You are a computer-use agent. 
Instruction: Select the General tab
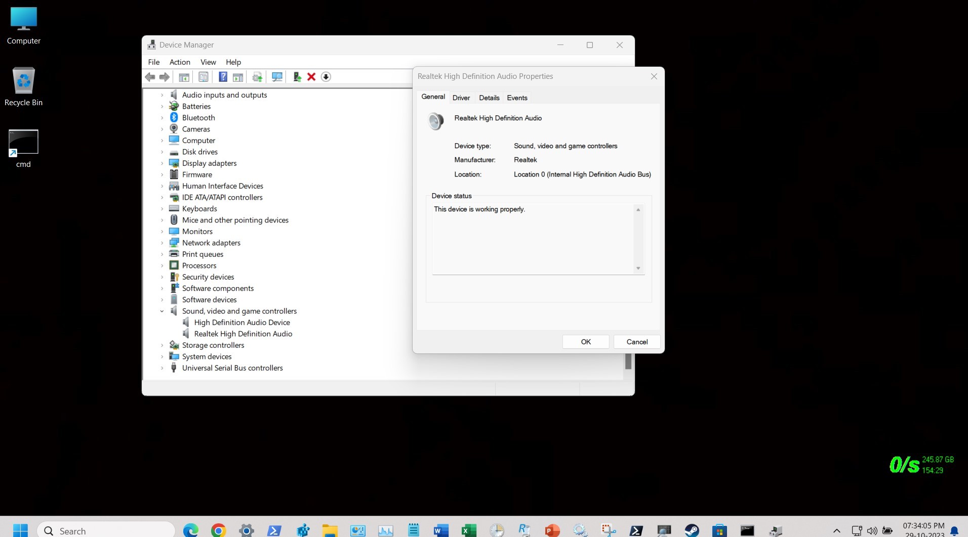433,97
